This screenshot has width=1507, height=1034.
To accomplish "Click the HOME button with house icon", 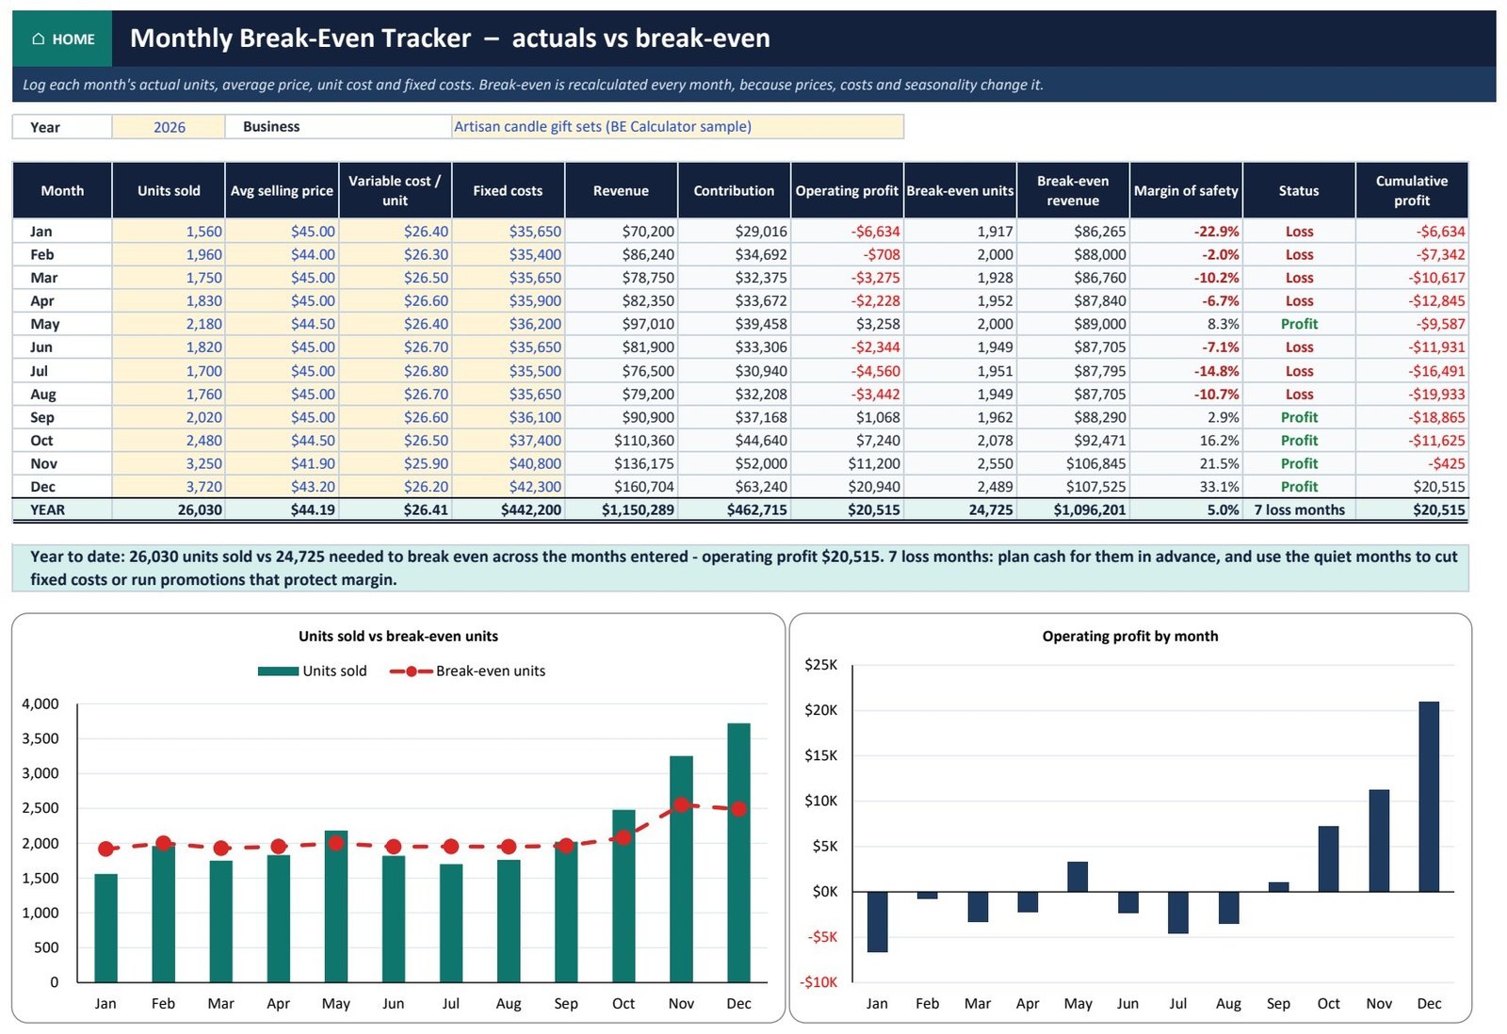I will [x=62, y=39].
